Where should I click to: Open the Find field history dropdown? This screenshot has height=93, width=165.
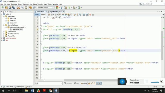click(x=61, y=83)
